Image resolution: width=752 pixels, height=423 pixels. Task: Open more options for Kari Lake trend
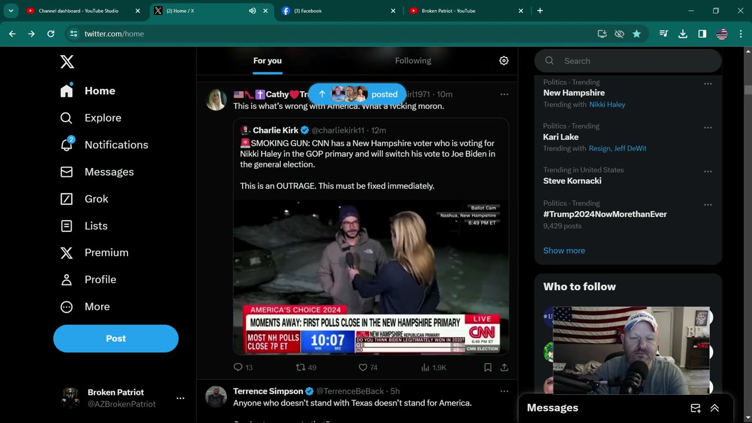click(x=708, y=127)
